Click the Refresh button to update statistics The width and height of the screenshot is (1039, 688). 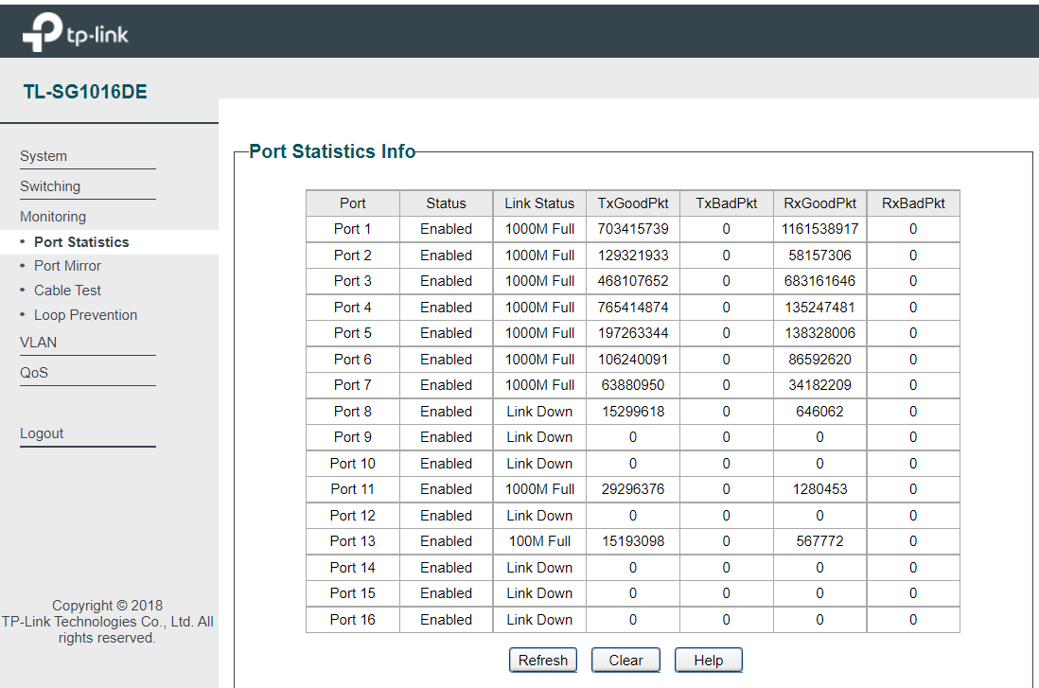click(543, 660)
